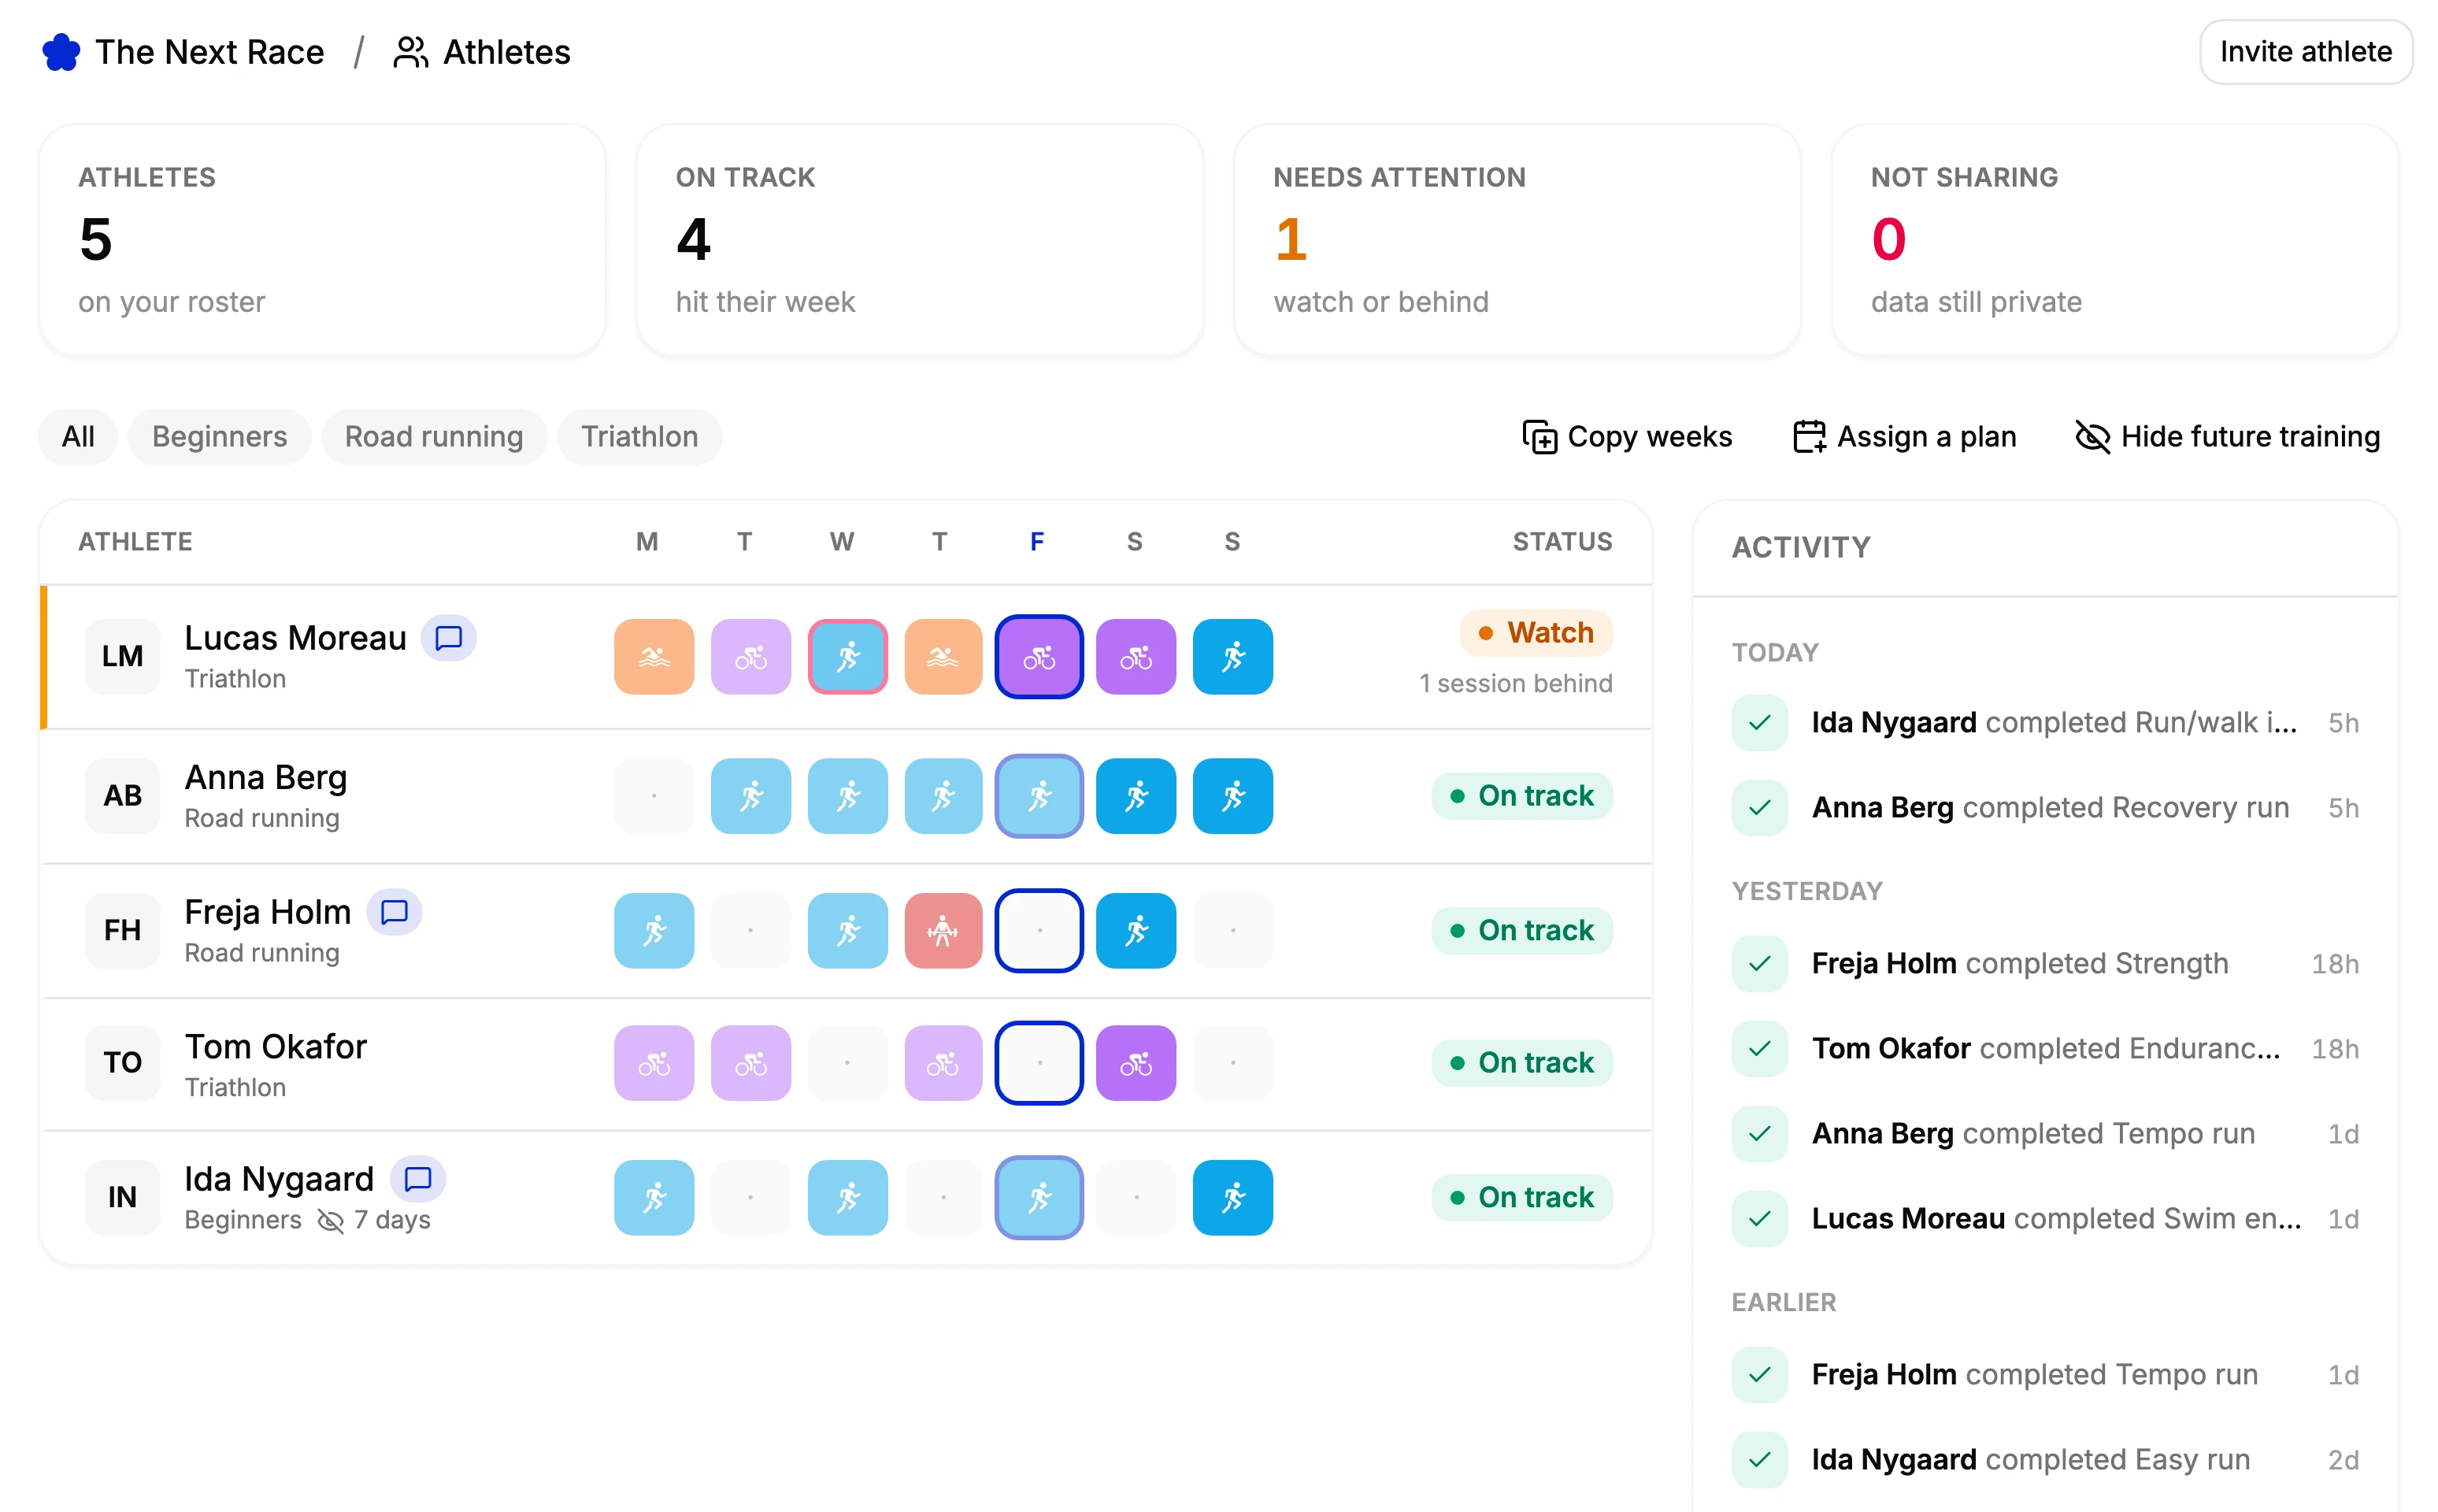2438x1512 pixels.
Task: Click Anna Berg's Saturday run session
Action: coord(1136,796)
